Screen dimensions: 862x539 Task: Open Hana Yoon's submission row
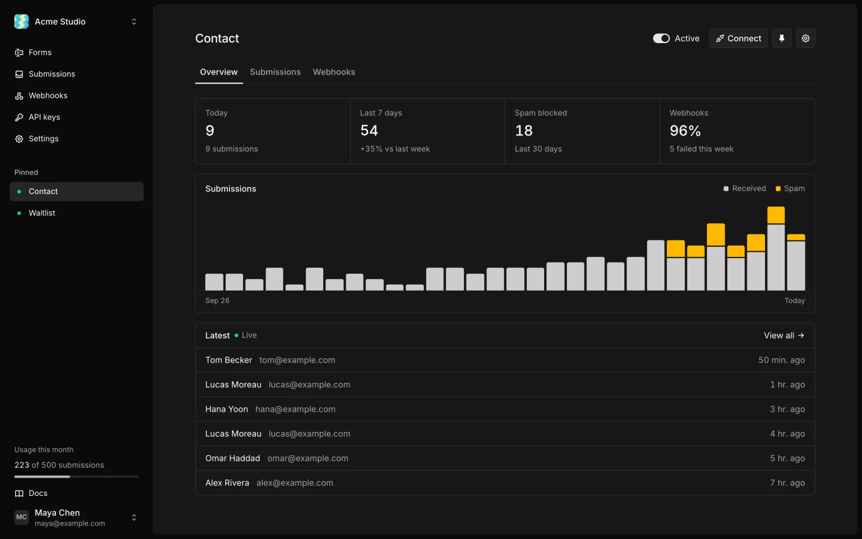[505, 409]
